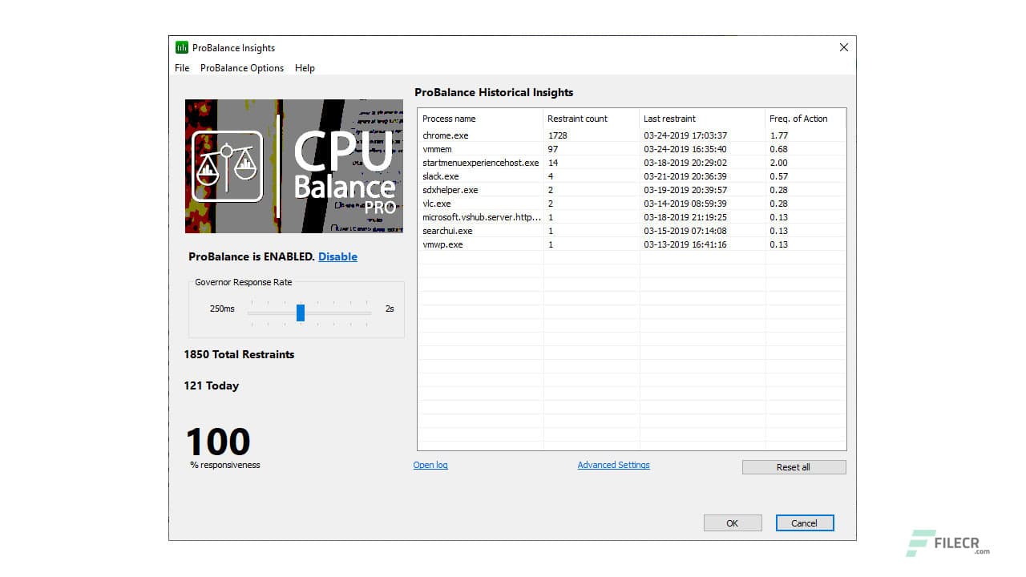
Task: Sort by the Process name column
Action: 449,118
